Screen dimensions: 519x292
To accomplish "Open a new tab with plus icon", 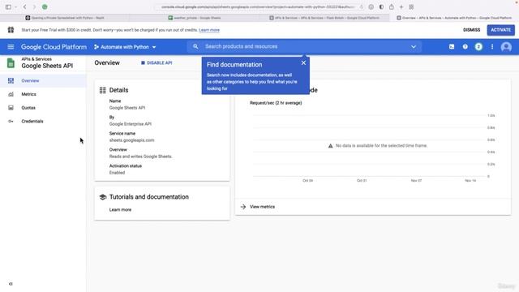I will click(x=401, y=6).
